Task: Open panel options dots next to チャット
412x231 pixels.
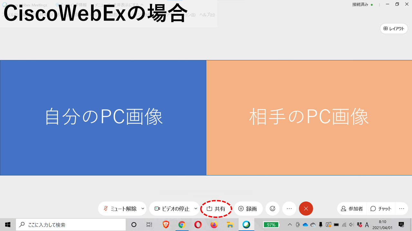Action: point(401,209)
